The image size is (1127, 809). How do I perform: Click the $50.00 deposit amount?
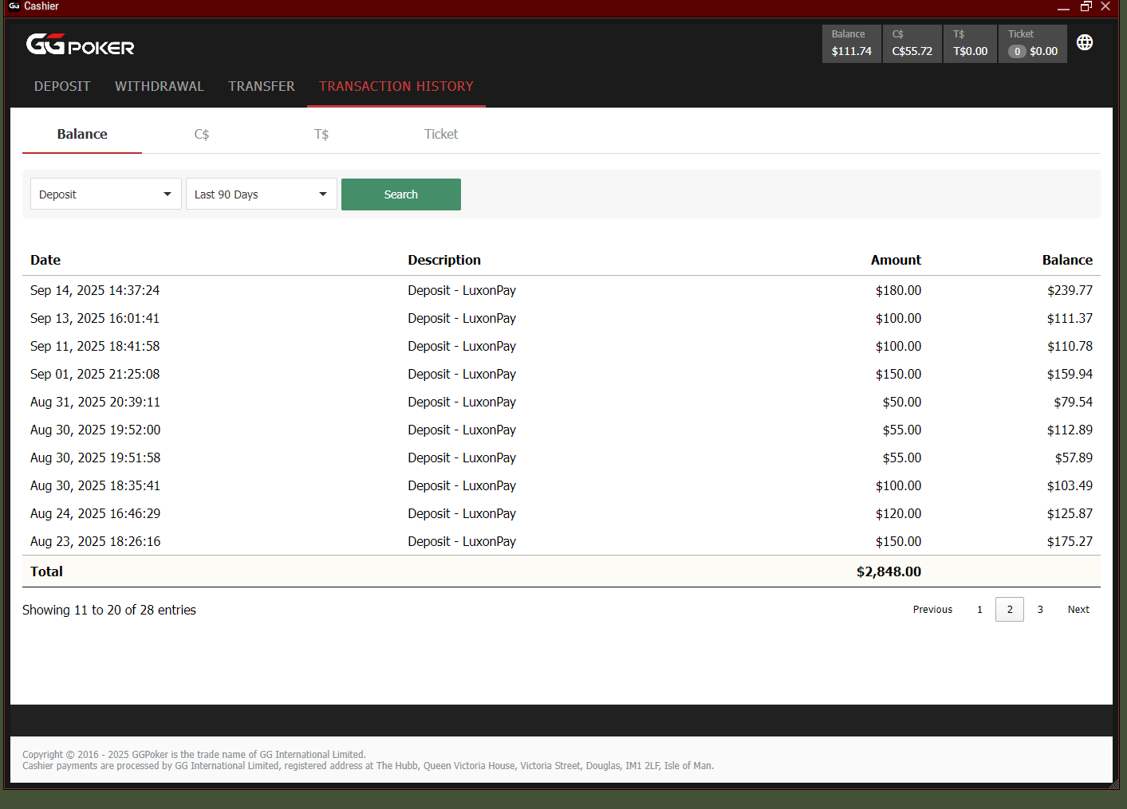[901, 402]
